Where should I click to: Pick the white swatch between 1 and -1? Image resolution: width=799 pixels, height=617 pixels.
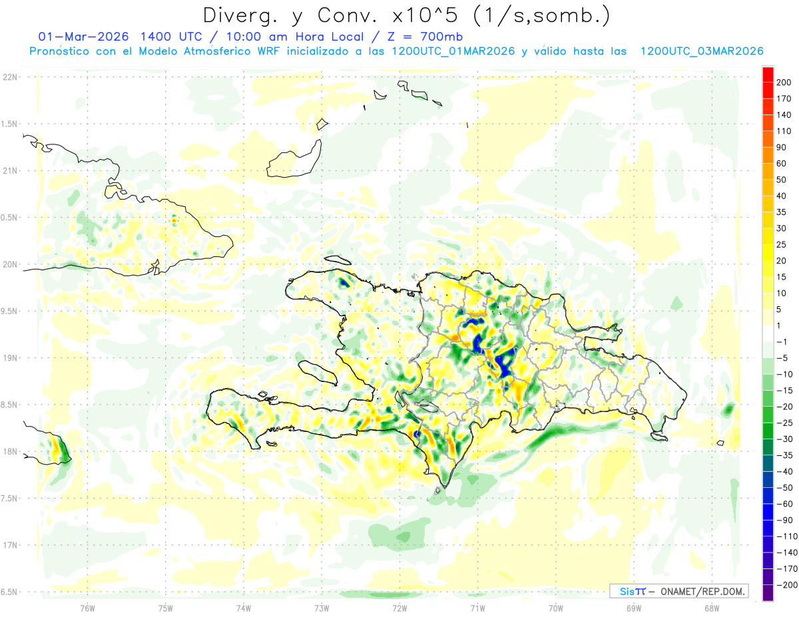pyautogui.click(x=768, y=333)
